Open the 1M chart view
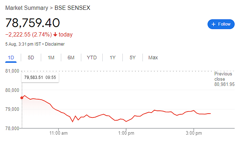 pos(51,58)
